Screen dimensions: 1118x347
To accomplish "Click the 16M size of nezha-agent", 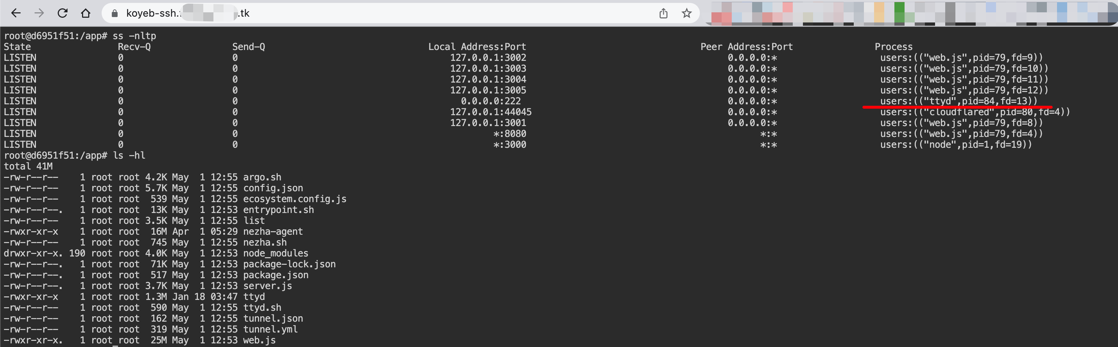I will 158,231.
